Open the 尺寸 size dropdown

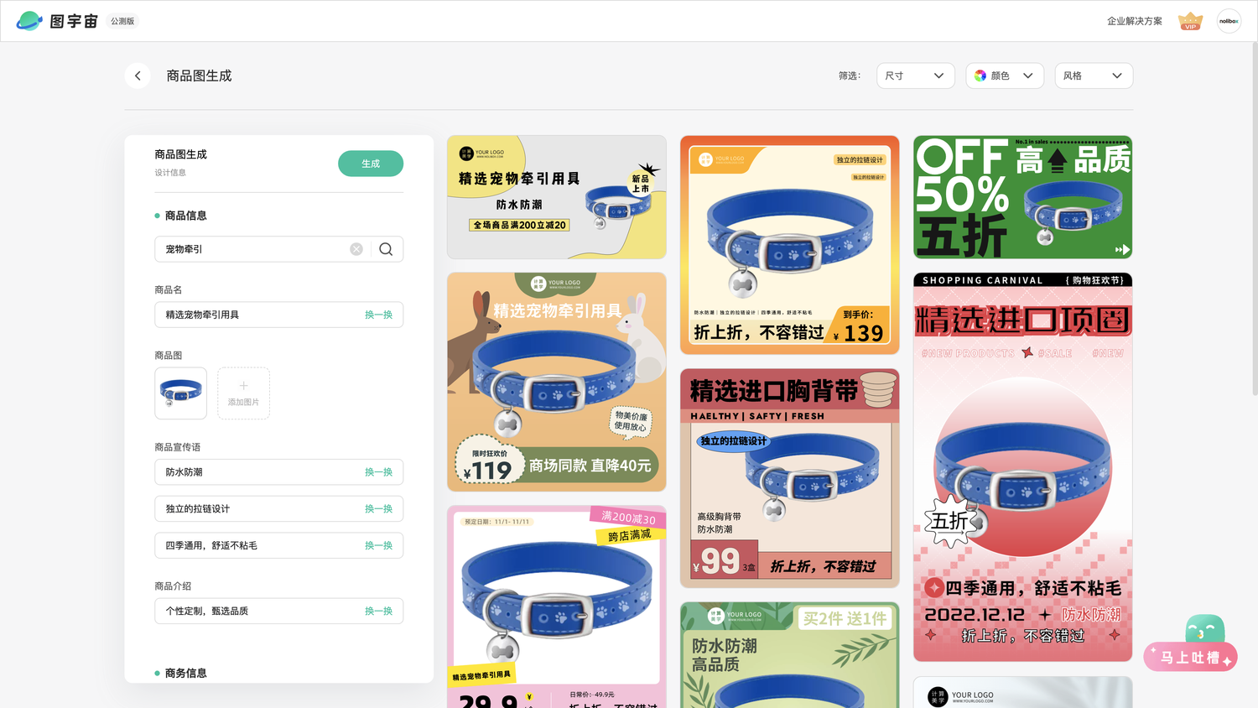(916, 75)
